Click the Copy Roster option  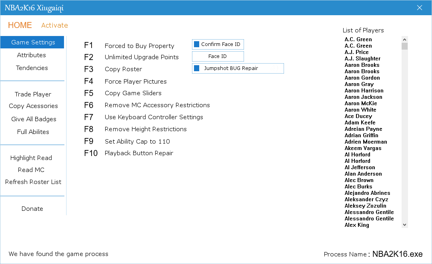point(124,69)
